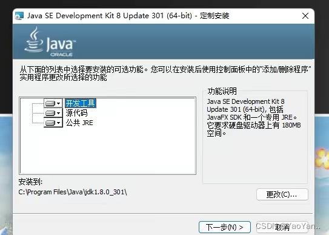Open the 公共 JRE feature drive dropdown
Viewport: 329px width, 235px height.
point(53,123)
